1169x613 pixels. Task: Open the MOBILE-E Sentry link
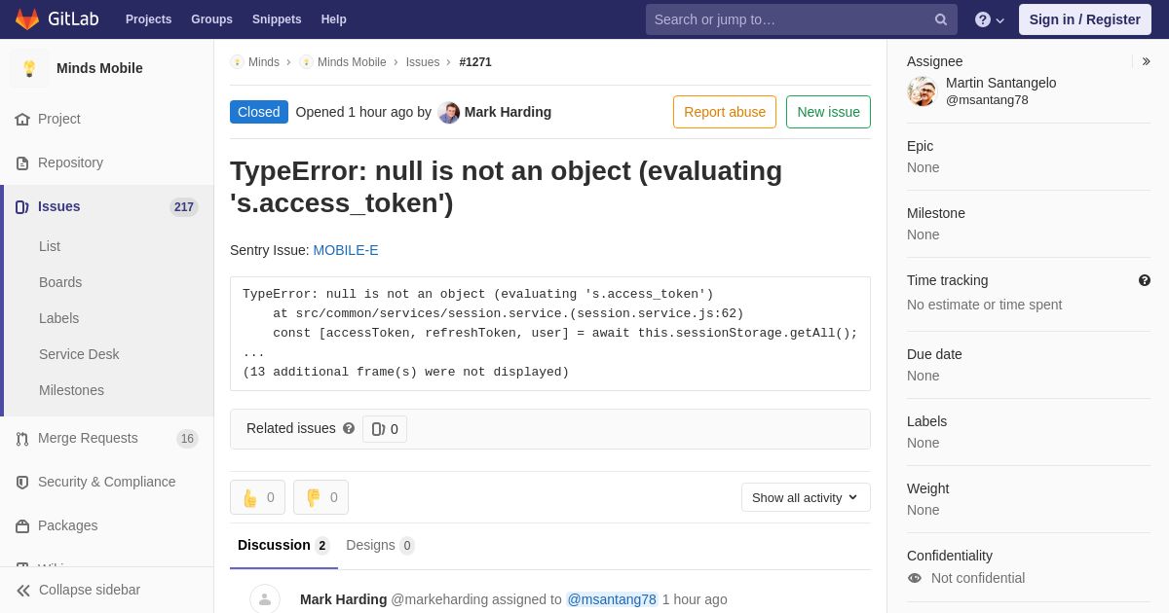click(x=346, y=250)
